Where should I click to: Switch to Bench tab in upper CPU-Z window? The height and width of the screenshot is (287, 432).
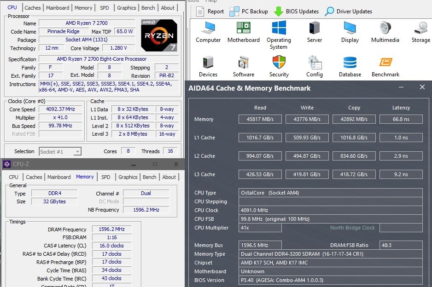pyautogui.click(x=148, y=8)
